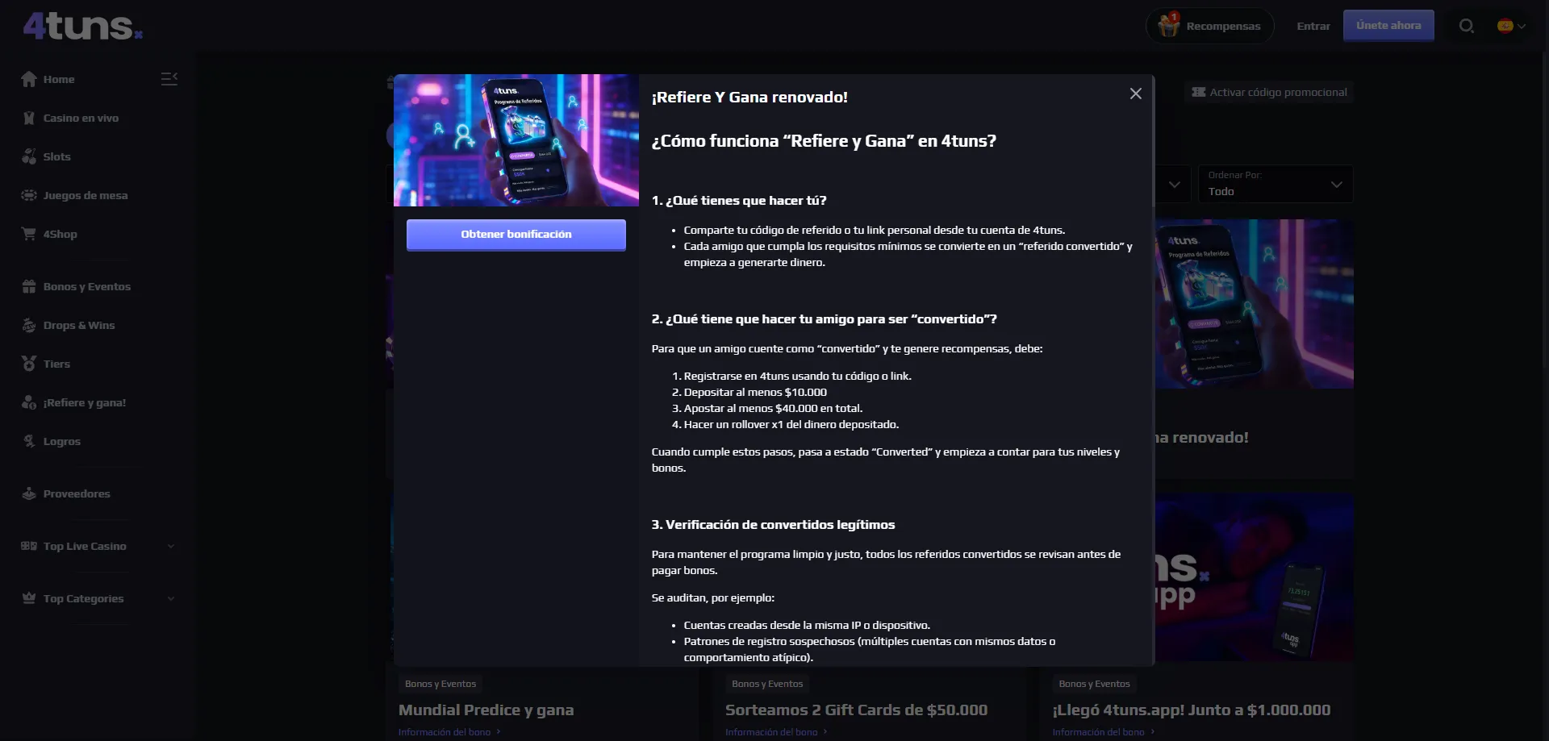This screenshot has width=1549, height=741.
Task: Click Bonos y Eventos tag above 4tuns.app card
Action: [x=1094, y=684]
